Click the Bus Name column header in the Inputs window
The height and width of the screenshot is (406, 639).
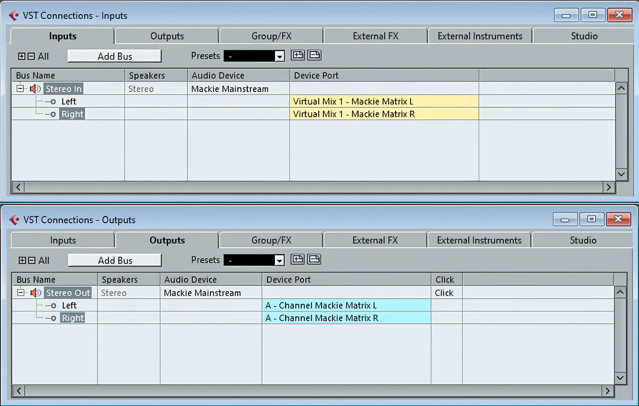[x=68, y=75]
